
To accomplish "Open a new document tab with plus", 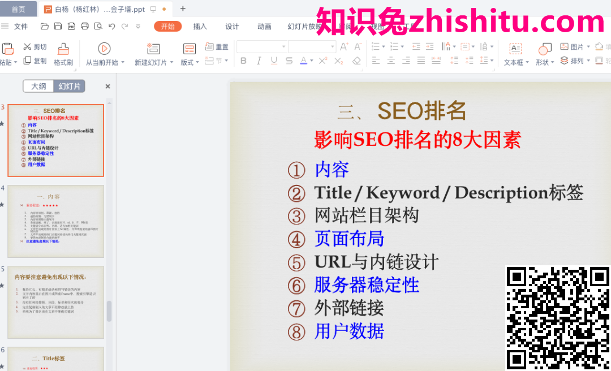I will point(183,8).
